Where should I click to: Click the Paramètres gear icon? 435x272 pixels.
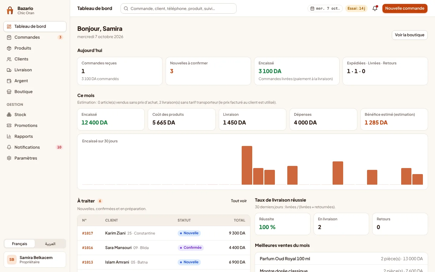point(9,158)
